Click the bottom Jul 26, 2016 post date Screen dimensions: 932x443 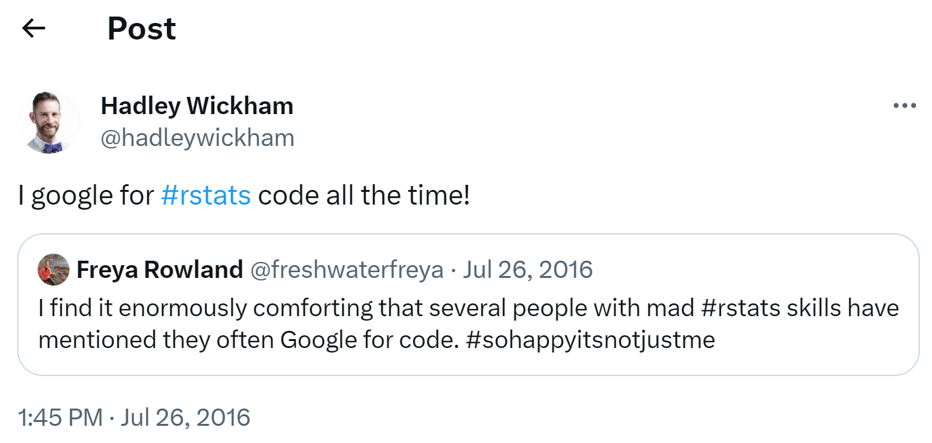click(x=186, y=418)
